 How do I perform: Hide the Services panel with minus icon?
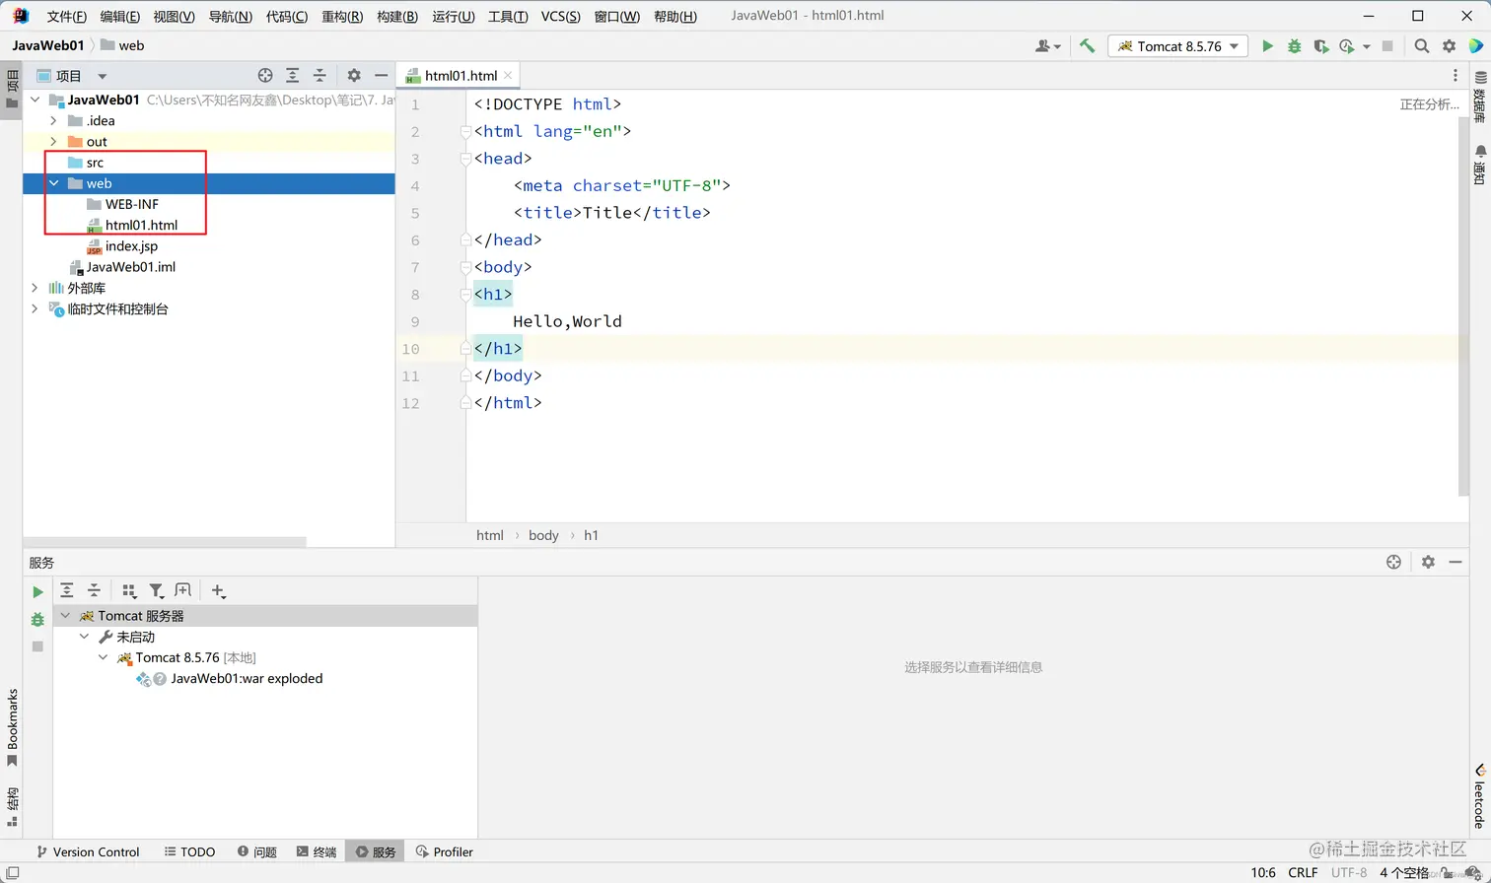pos(1455,562)
